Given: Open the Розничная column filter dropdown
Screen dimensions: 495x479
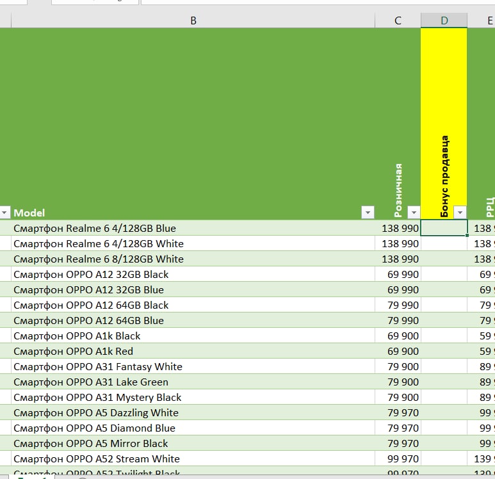Looking at the screenshot, I should coord(414,212).
